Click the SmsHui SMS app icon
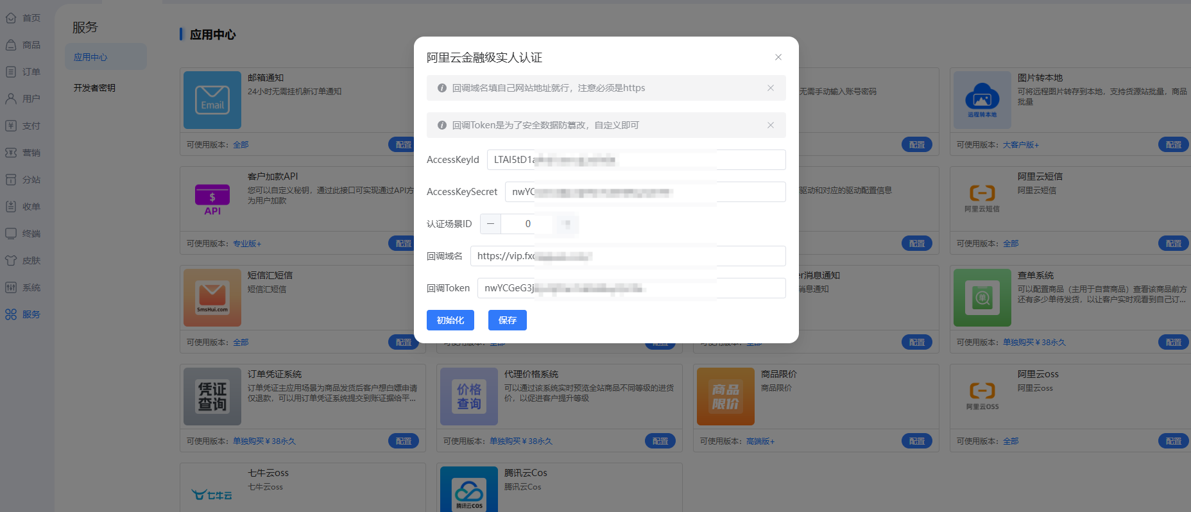Image resolution: width=1191 pixels, height=512 pixels. click(x=212, y=298)
